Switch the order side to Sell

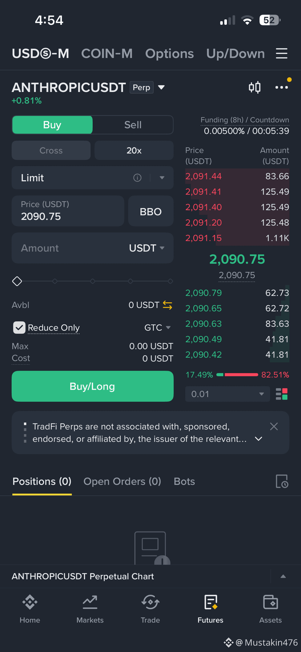(133, 125)
